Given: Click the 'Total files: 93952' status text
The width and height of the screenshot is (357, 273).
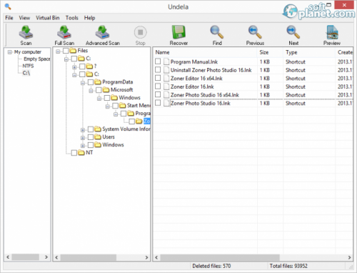Looking at the screenshot, I should tap(288, 266).
